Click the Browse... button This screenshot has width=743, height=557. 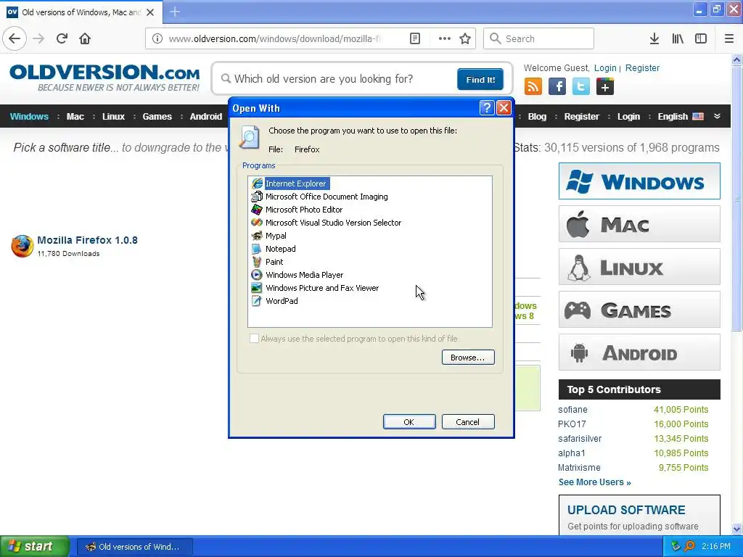point(468,357)
